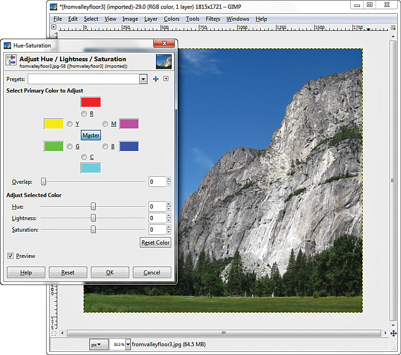Click the Hue-Saturation header icon
This screenshot has height=355, width=401.
click(x=10, y=60)
